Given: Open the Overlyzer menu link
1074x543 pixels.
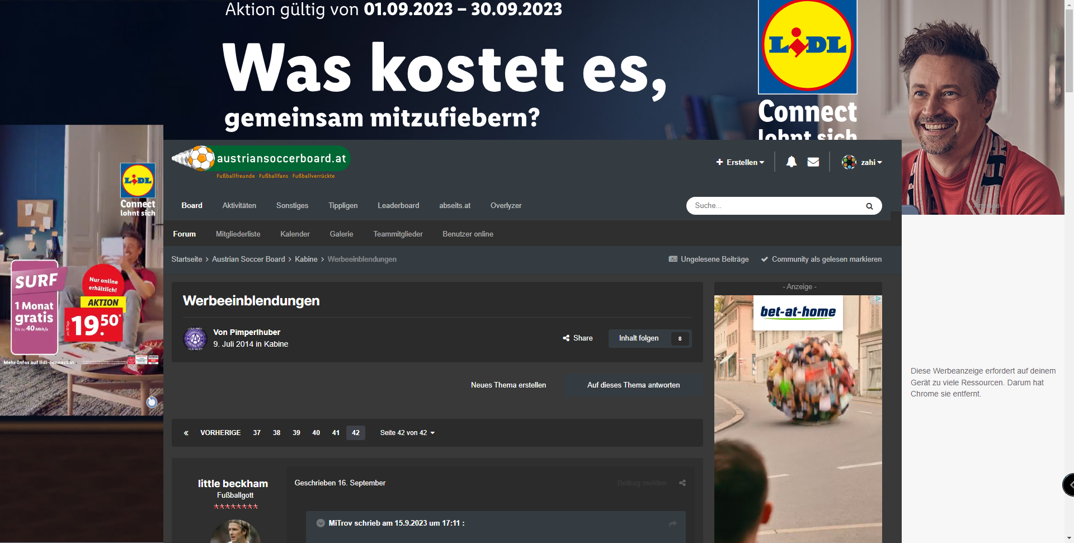Looking at the screenshot, I should click(x=506, y=206).
